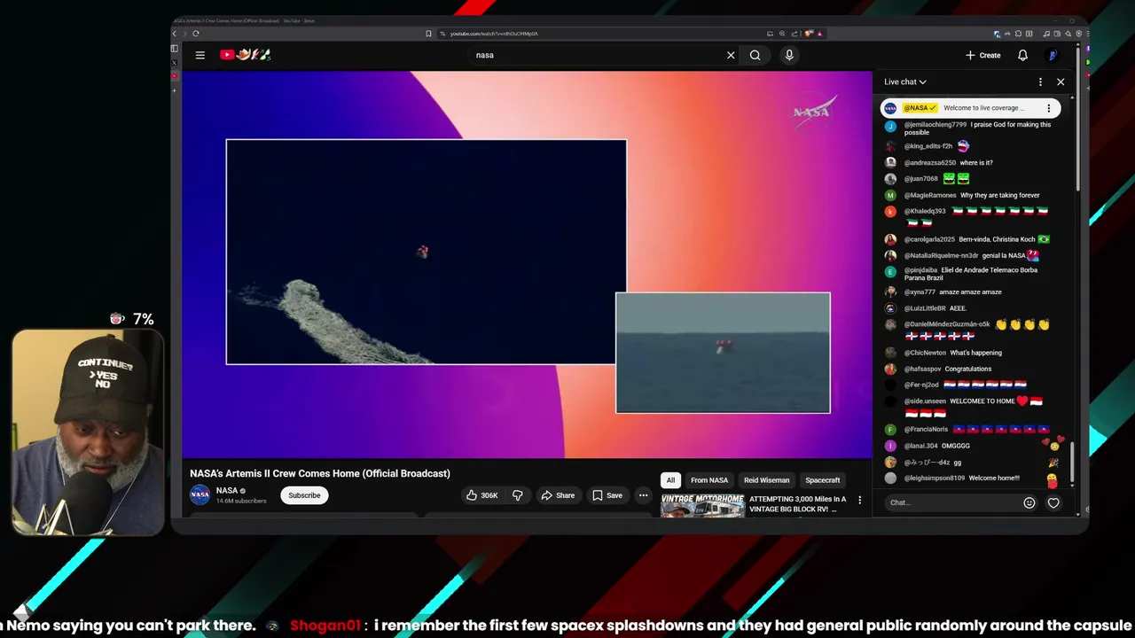Clear the search box with the X
Image resolution: width=1135 pixels, height=638 pixels.
pyautogui.click(x=731, y=55)
